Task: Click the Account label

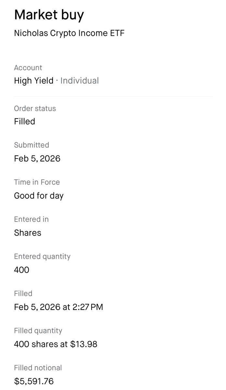Action: coord(28,68)
